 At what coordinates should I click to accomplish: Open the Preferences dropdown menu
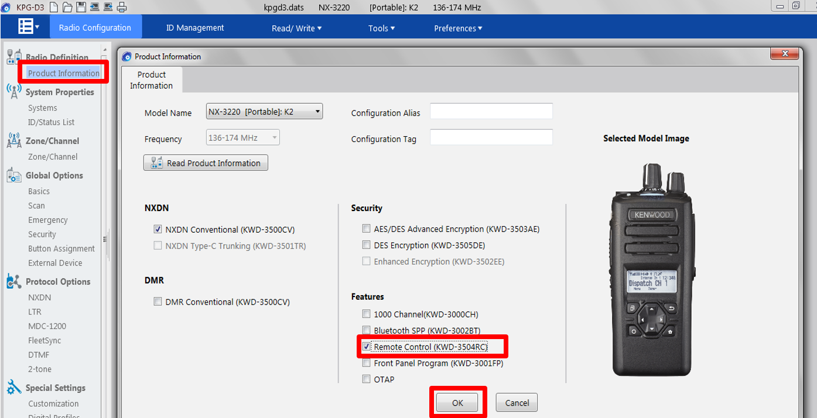tap(458, 28)
